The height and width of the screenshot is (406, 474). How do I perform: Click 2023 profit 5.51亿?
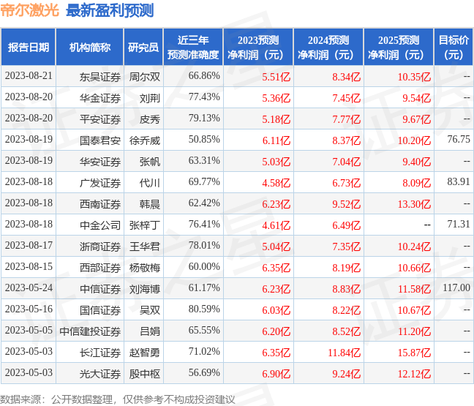click(x=276, y=77)
